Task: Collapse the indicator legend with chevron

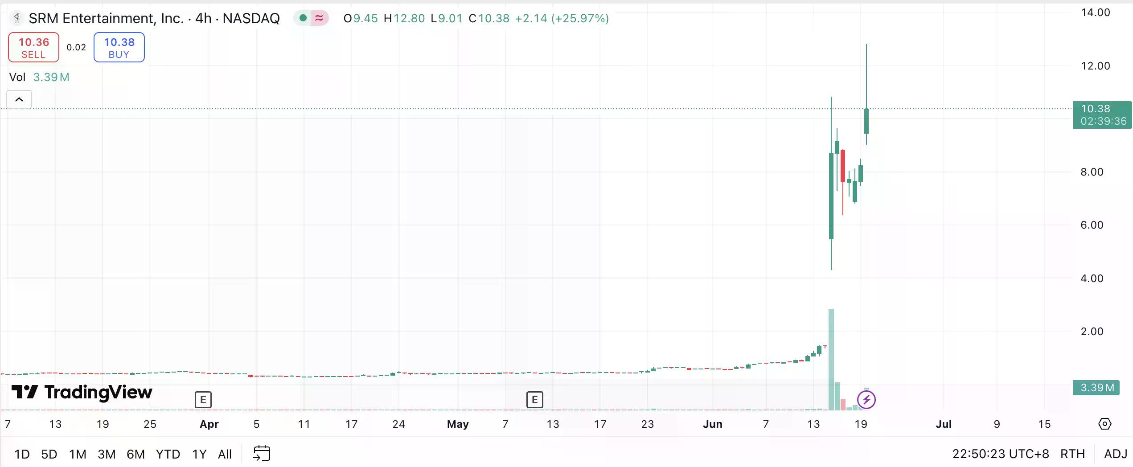Action: 19,99
